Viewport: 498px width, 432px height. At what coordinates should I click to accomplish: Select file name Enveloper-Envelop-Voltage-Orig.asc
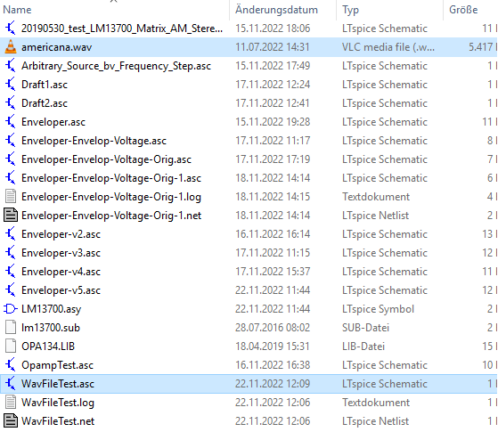[106, 159]
